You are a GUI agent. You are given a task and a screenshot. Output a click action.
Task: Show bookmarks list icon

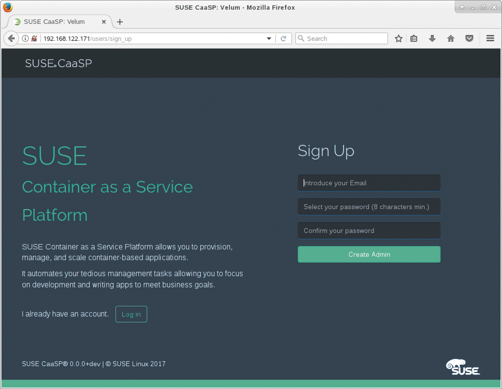[414, 38]
